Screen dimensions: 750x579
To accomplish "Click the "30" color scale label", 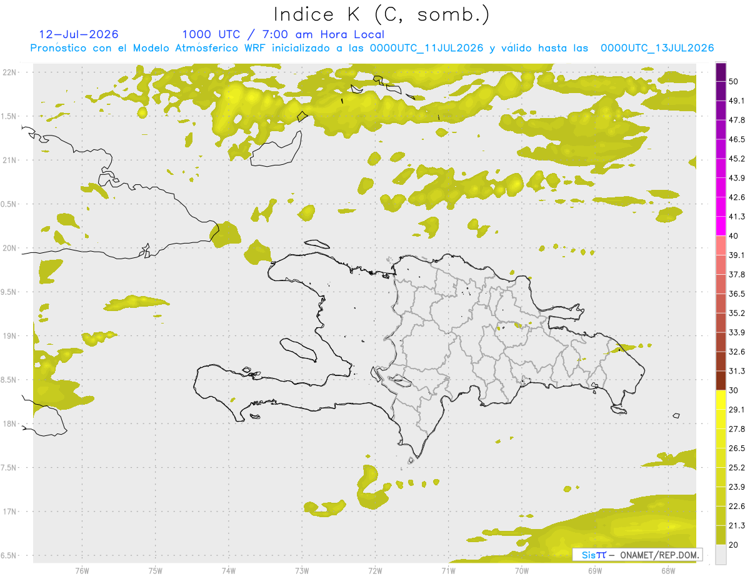I will (734, 390).
